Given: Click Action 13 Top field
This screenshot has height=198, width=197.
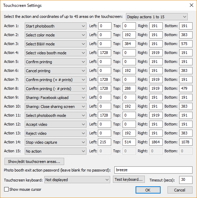Looking at the screenshot, I should 129,133.
